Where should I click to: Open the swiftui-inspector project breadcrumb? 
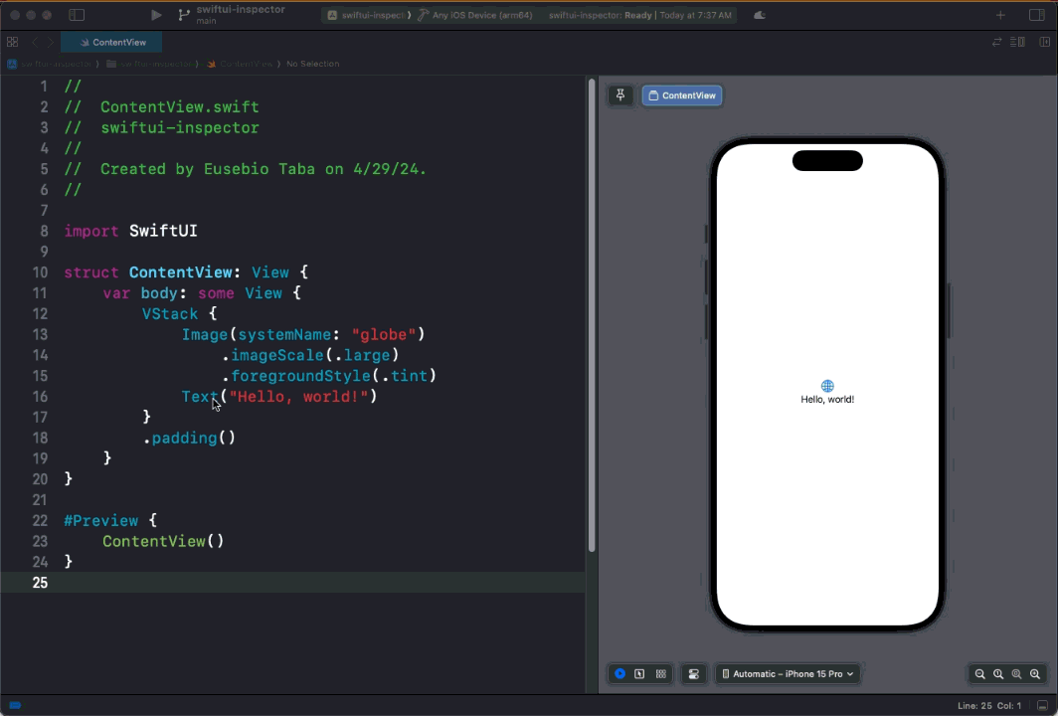pyautogui.click(x=50, y=64)
